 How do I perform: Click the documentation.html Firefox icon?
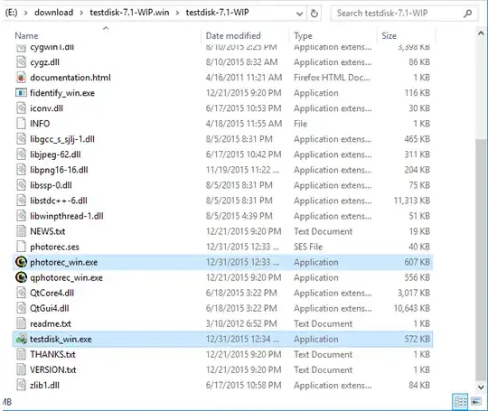21,78
